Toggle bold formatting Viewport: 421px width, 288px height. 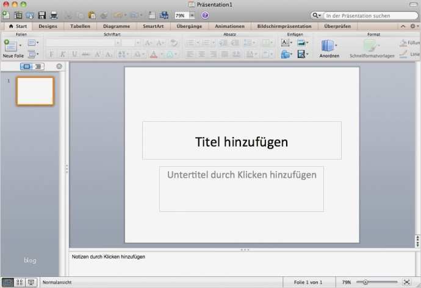click(51, 54)
